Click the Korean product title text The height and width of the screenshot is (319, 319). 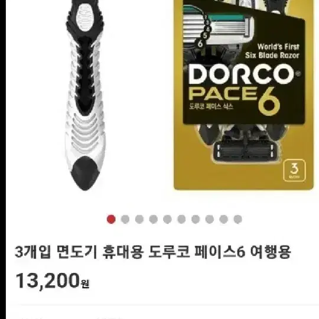coord(153,252)
